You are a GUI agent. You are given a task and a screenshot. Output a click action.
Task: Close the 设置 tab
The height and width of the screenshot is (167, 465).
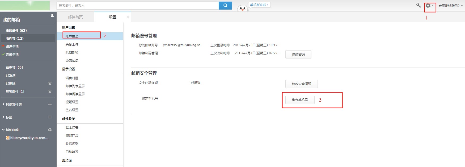[128, 17]
